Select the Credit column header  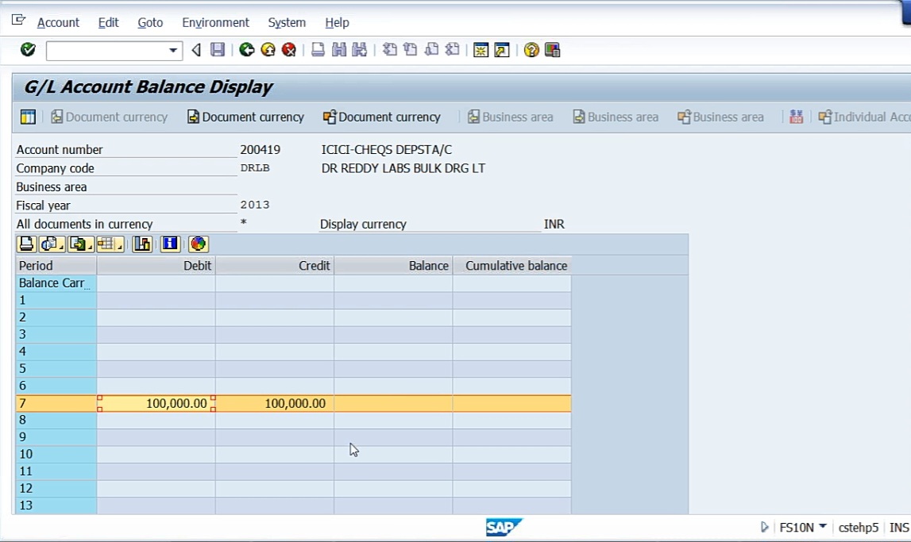click(x=275, y=266)
